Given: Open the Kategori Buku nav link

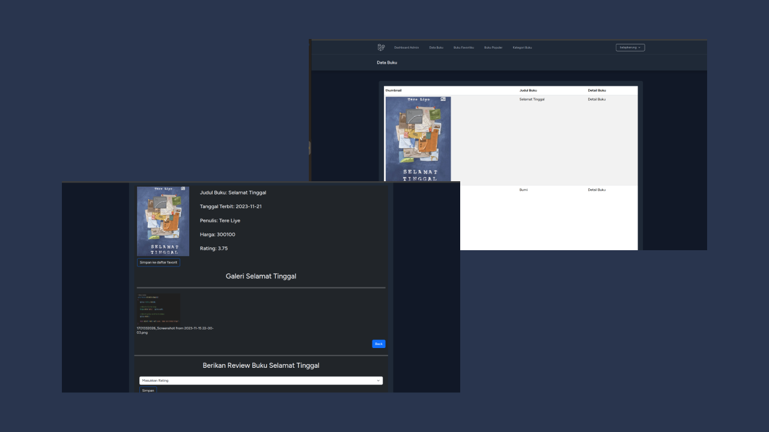Looking at the screenshot, I should (x=522, y=47).
